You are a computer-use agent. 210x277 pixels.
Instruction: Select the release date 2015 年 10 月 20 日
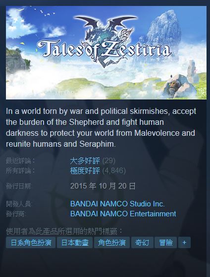pyautogui.click(x=103, y=186)
